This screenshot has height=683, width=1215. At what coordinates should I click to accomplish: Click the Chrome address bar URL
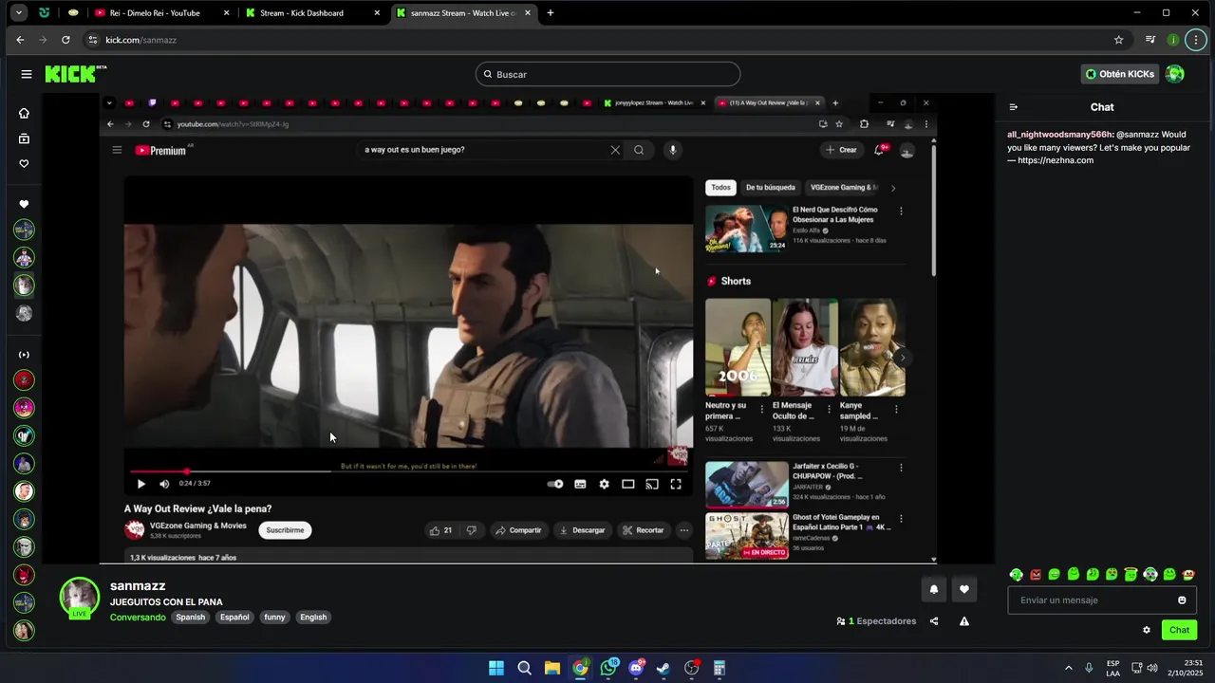pos(140,40)
